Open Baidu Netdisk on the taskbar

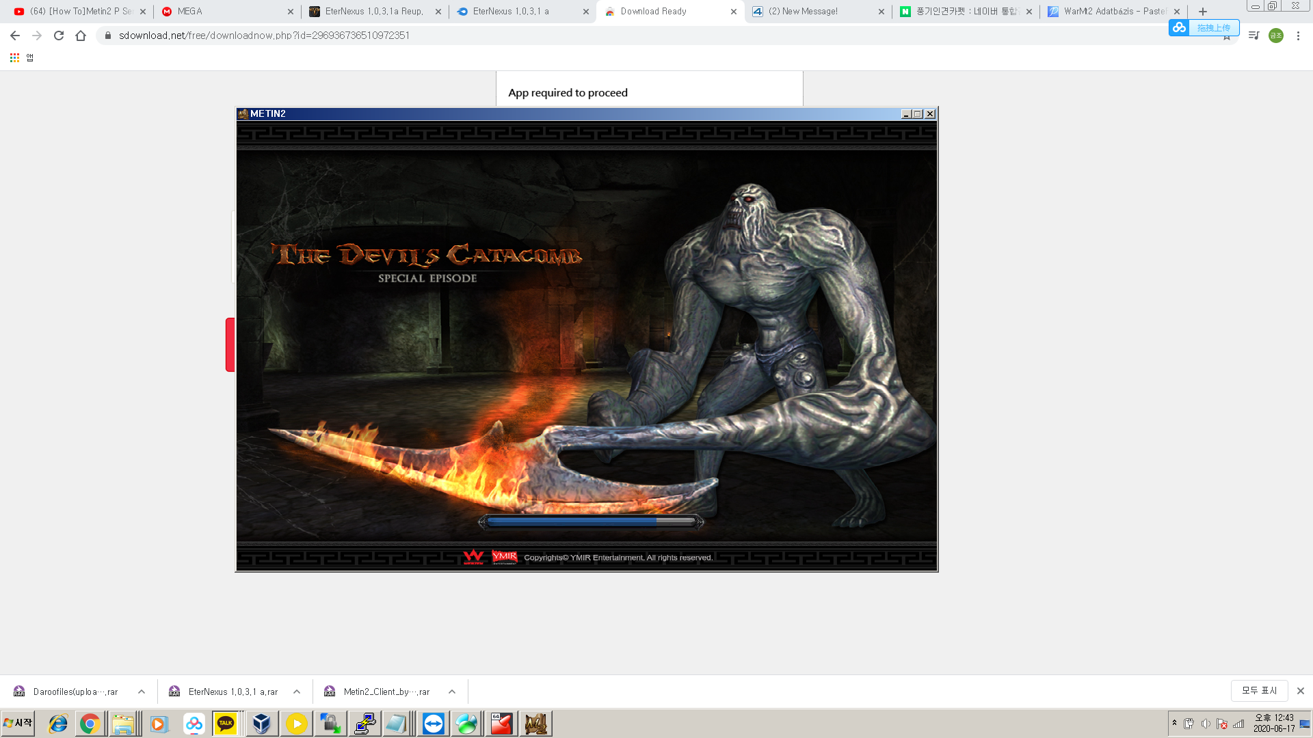[x=194, y=724]
